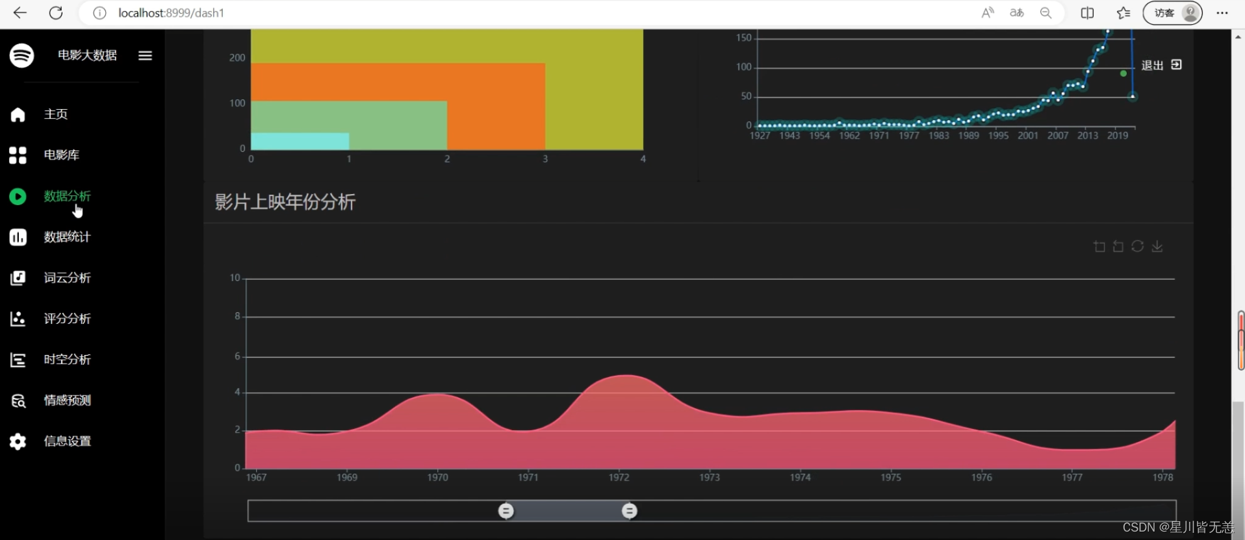Click the logout arrow icon beside 退出
The width and height of the screenshot is (1245, 540).
click(x=1176, y=65)
